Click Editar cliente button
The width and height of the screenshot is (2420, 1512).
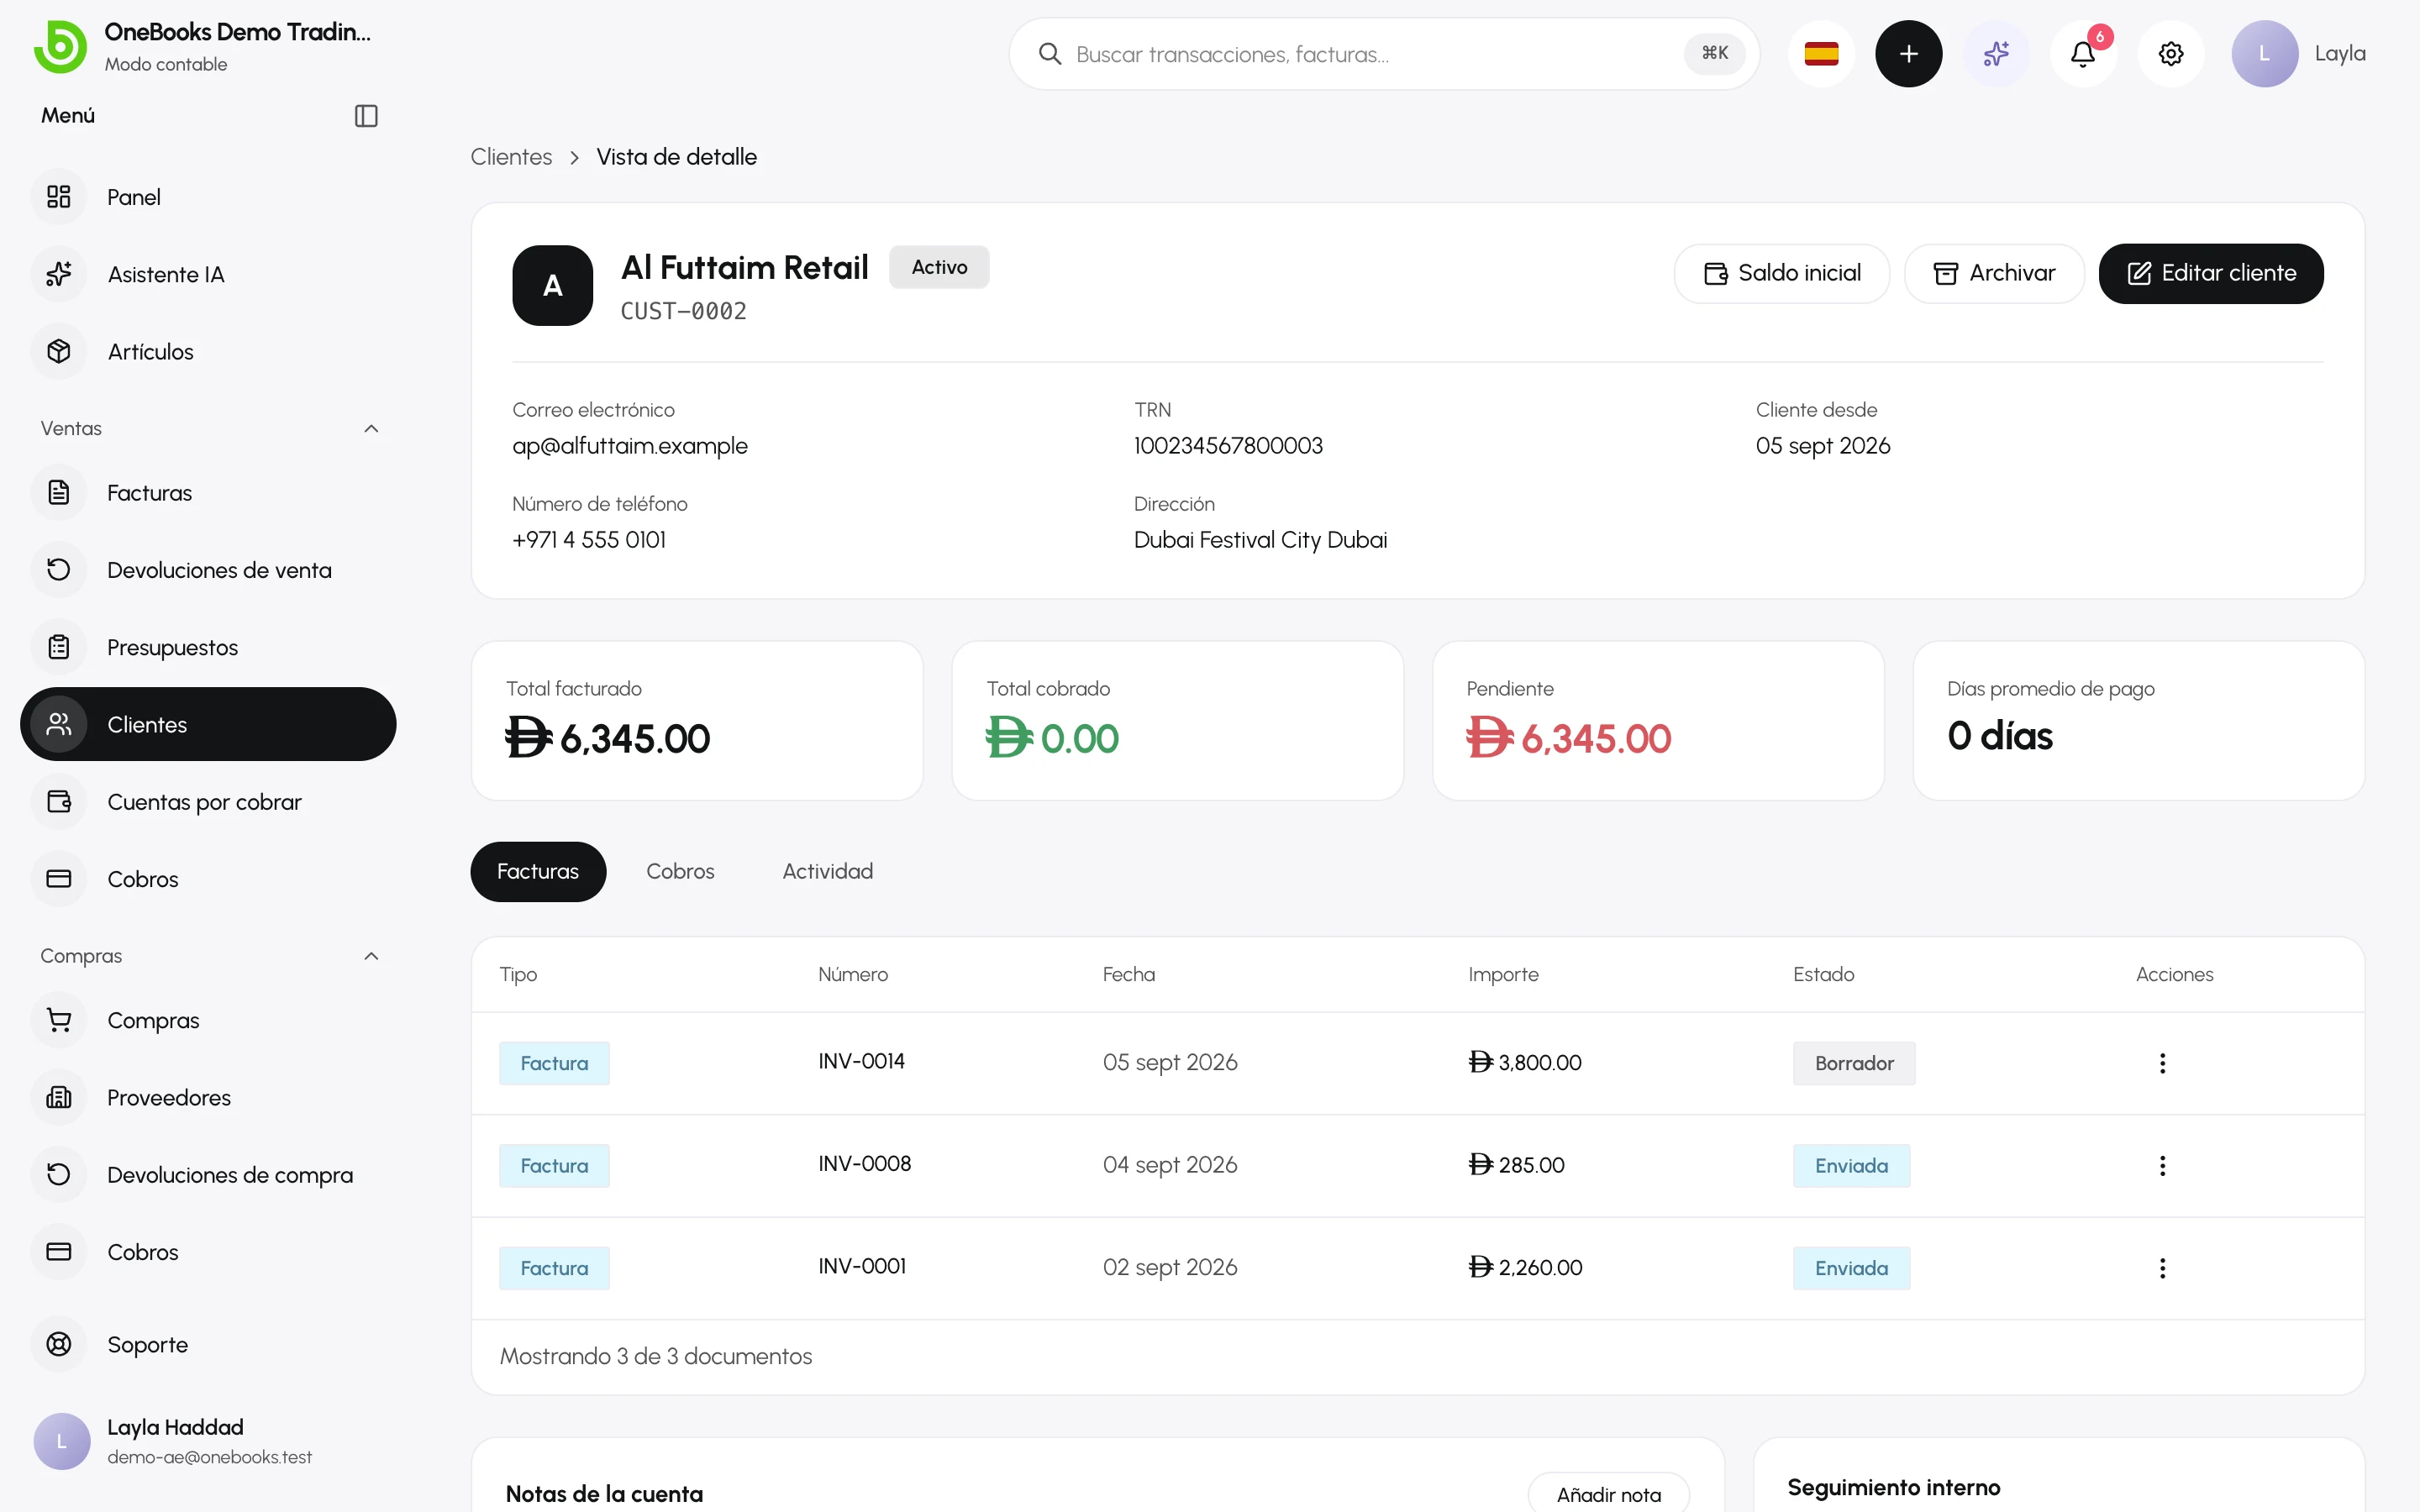pos(2211,273)
